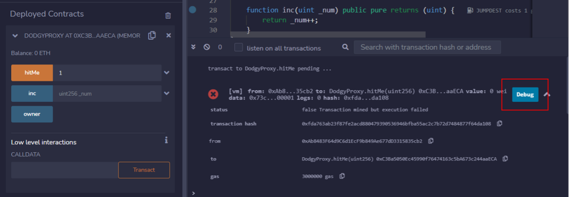This screenshot has height=197, width=569.
Task: Toggle the breakpoint on line 28
Action: [x=193, y=10]
